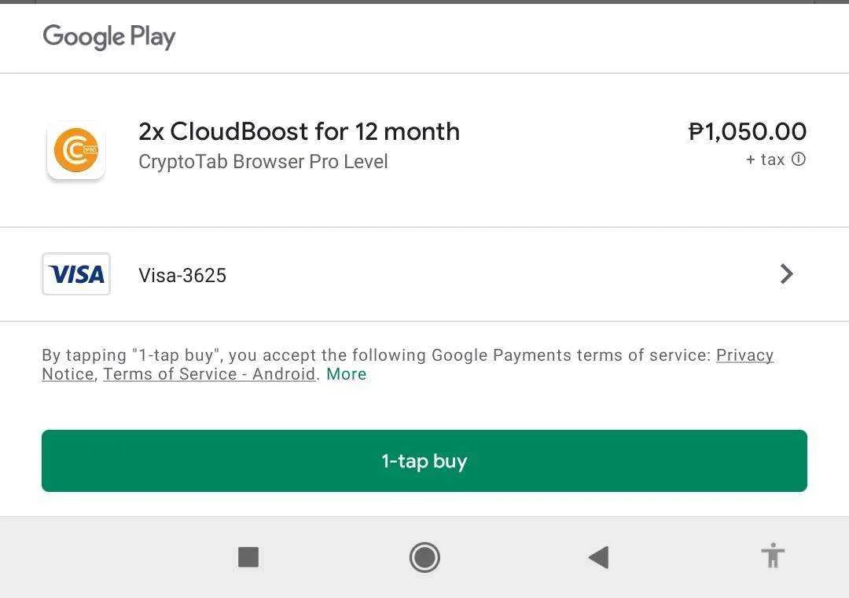Tap the circular home button
This screenshot has width=849, height=598.
click(424, 557)
